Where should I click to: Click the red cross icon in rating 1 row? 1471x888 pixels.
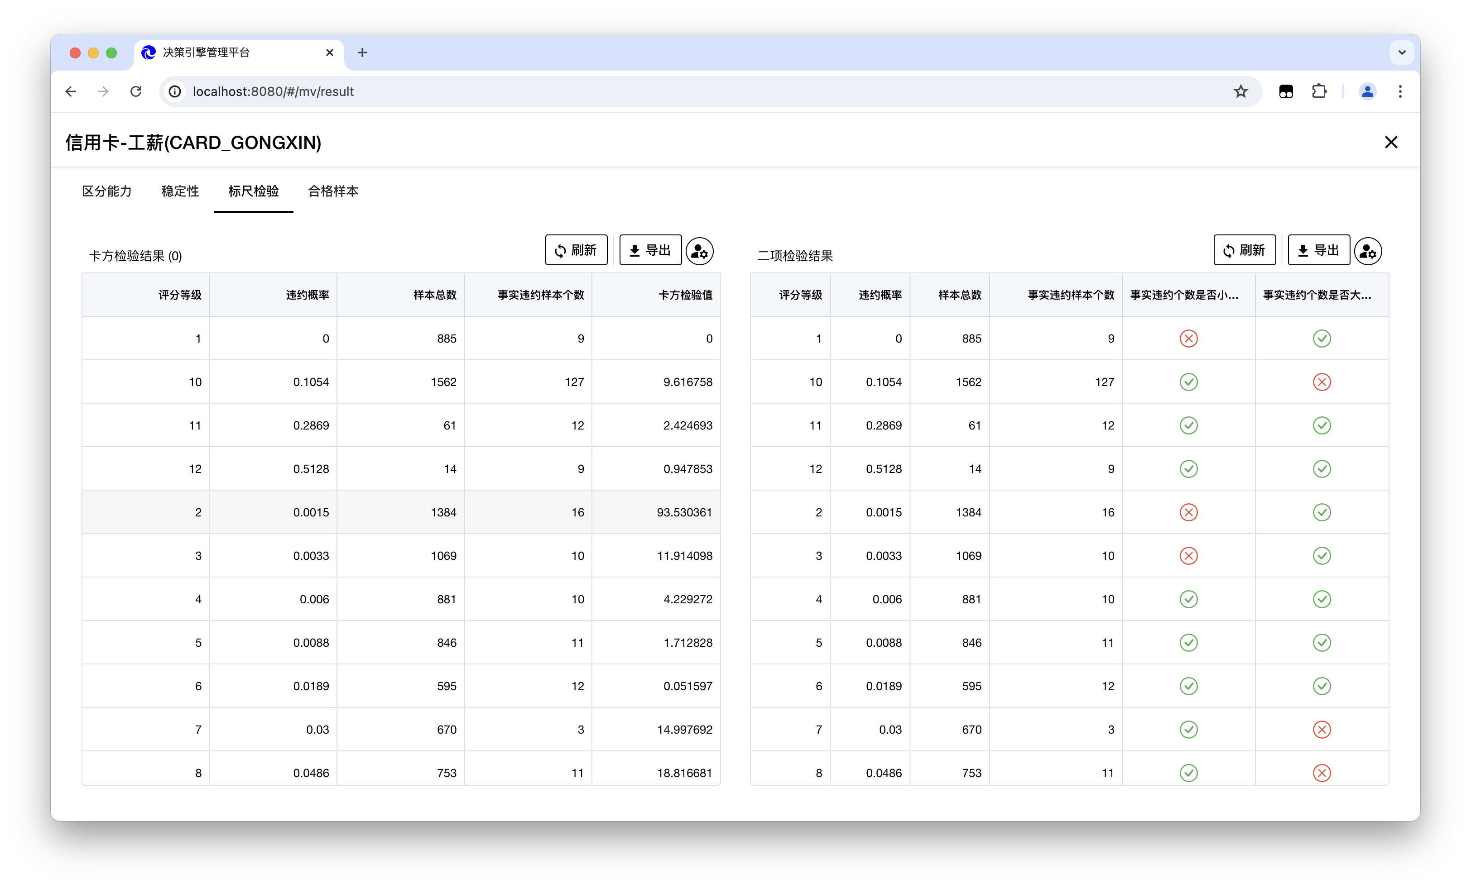[1188, 339]
